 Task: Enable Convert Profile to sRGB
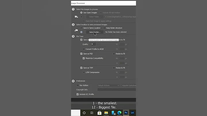click(x=84, y=49)
